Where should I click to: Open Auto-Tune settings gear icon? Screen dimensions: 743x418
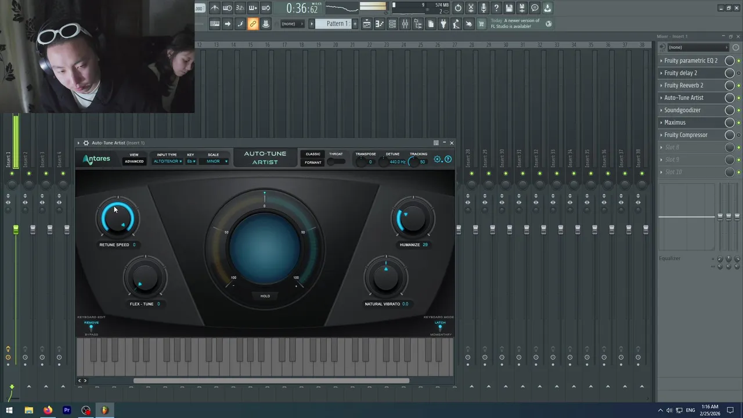coord(438,159)
